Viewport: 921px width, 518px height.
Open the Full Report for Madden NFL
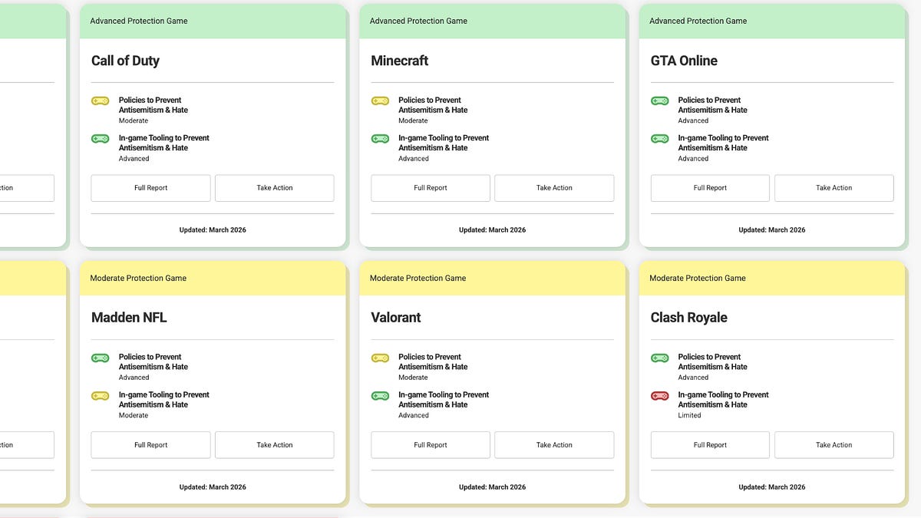pyautogui.click(x=150, y=445)
